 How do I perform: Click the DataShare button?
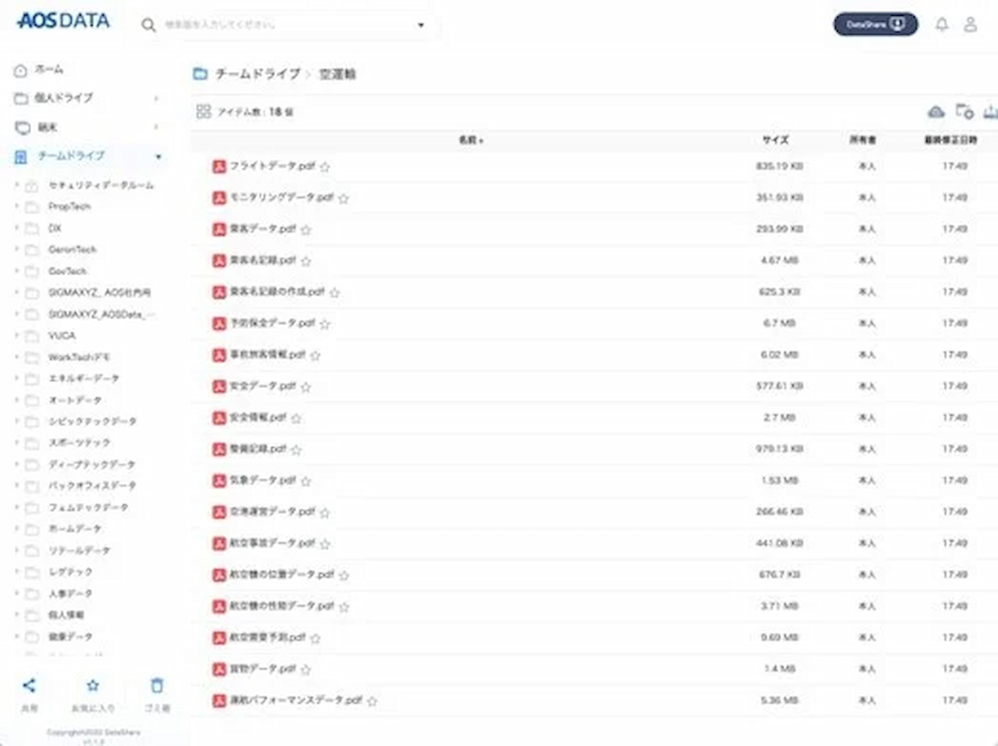(x=876, y=24)
